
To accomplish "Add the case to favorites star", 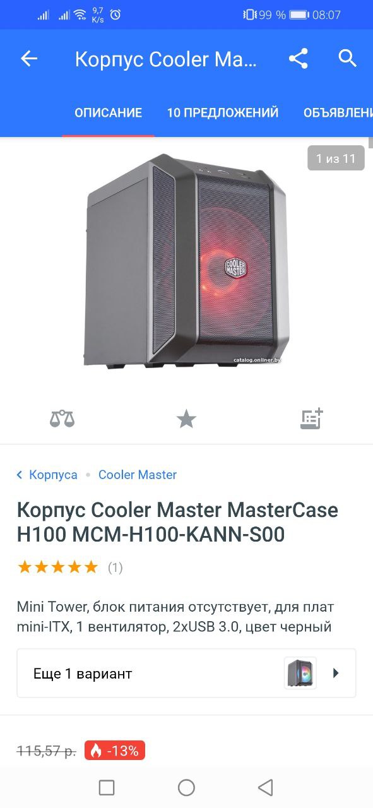I will click(186, 418).
